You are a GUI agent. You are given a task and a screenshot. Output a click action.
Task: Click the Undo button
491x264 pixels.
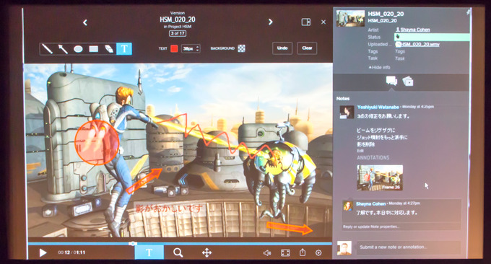[x=282, y=48]
